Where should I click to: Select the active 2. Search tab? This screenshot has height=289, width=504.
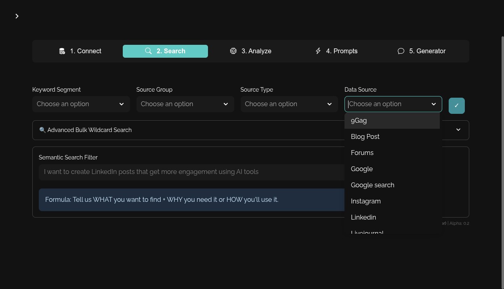tap(165, 51)
